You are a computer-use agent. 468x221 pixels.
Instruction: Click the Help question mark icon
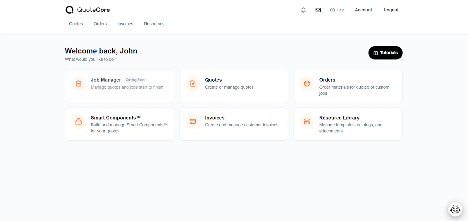pyautogui.click(x=332, y=10)
